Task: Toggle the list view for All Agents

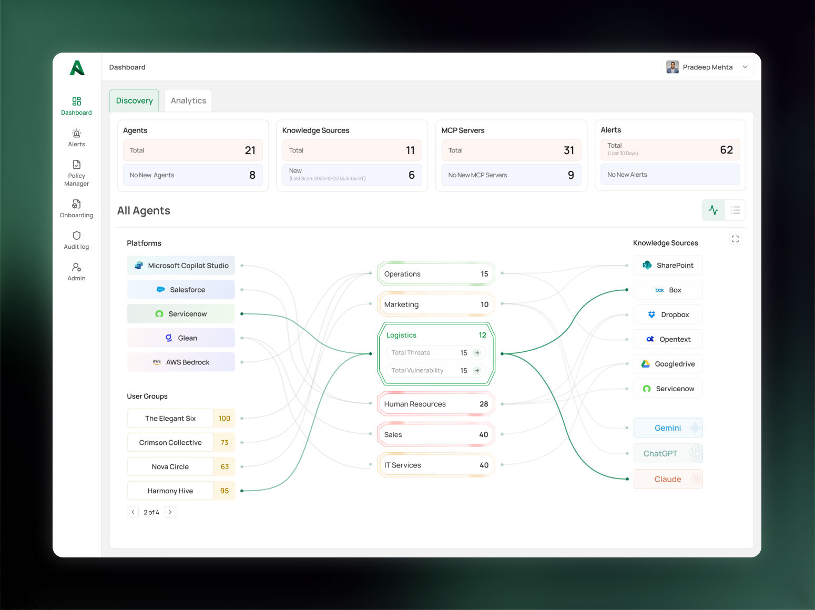Action: point(736,210)
